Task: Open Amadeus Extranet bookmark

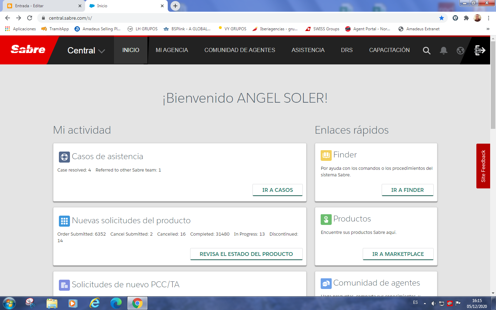Action: click(x=419, y=29)
